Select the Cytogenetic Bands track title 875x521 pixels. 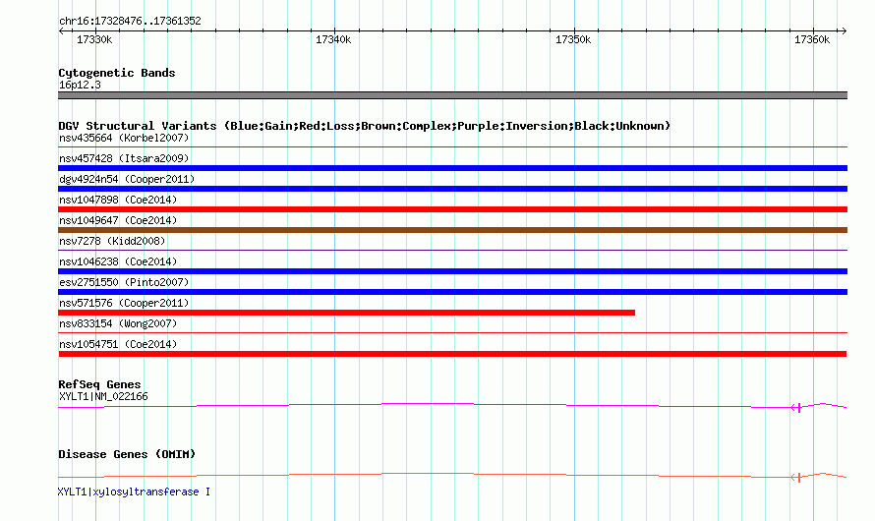[117, 73]
